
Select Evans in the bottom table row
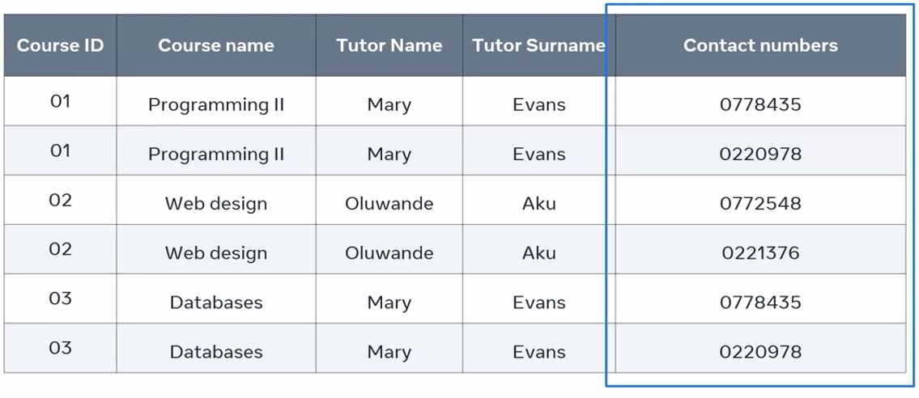pos(538,352)
